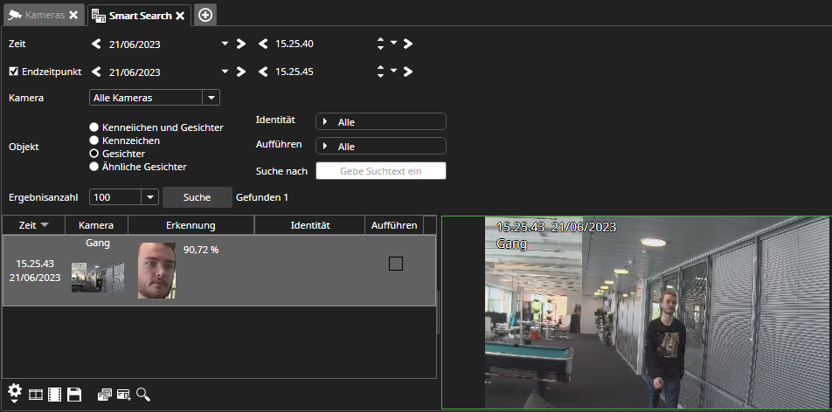Expand the Ergebnisanzahl dropdown showing 100
This screenshot has height=412, width=832.
pyautogui.click(x=149, y=197)
